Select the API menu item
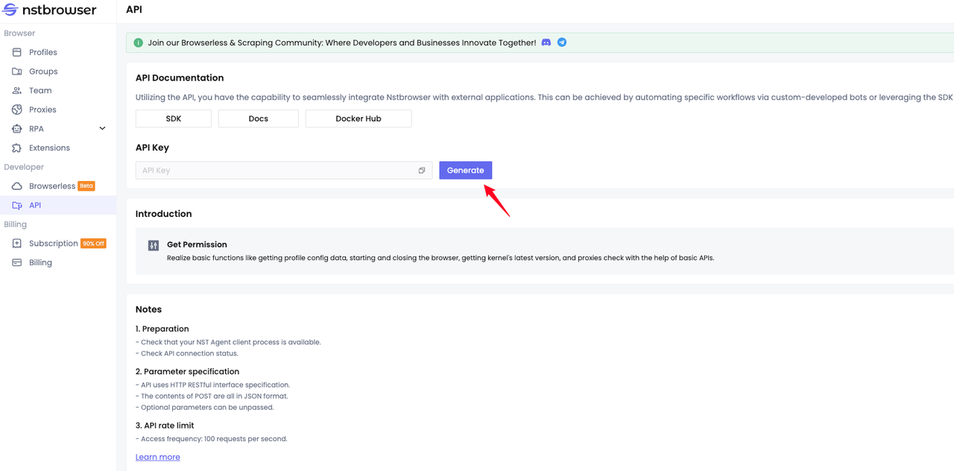Image resolution: width=954 pixels, height=471 pixels. pos(58,205)
